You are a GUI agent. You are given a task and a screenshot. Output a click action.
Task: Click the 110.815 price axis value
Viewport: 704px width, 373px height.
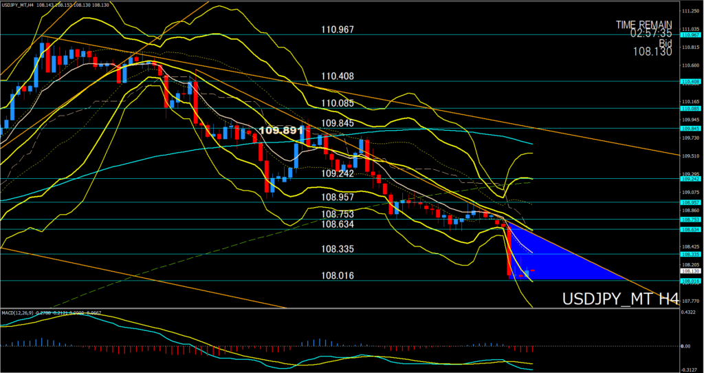click(x=690, y=47)
